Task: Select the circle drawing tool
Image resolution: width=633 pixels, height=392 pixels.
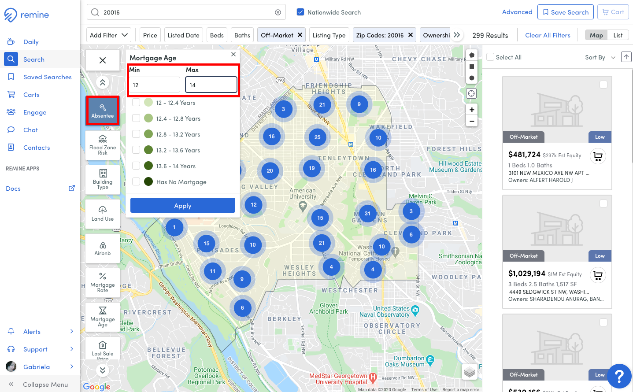Action: (472, 78)
